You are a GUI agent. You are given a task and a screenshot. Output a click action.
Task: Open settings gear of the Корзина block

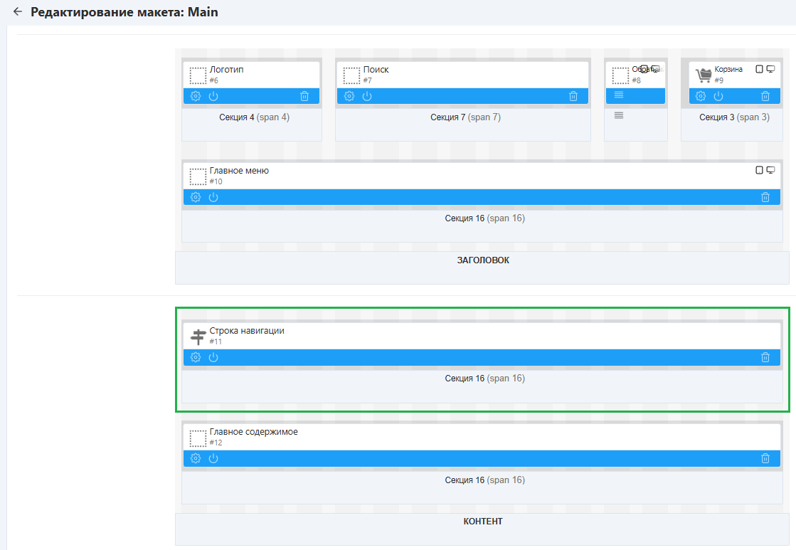(701, 96)
